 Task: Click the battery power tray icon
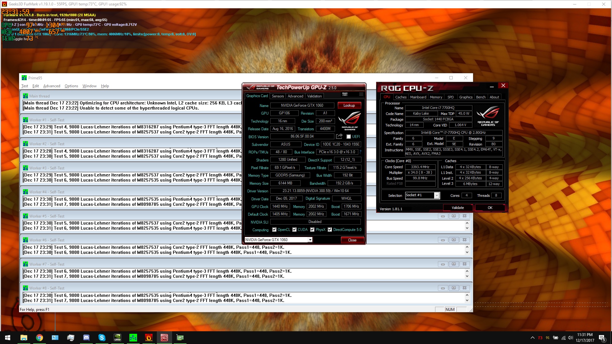click(x=556, y=338)
